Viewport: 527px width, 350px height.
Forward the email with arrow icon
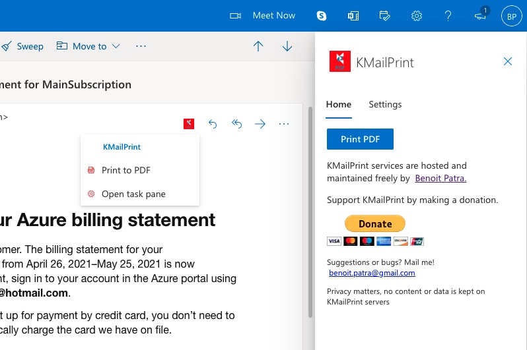tap(260, 124)
